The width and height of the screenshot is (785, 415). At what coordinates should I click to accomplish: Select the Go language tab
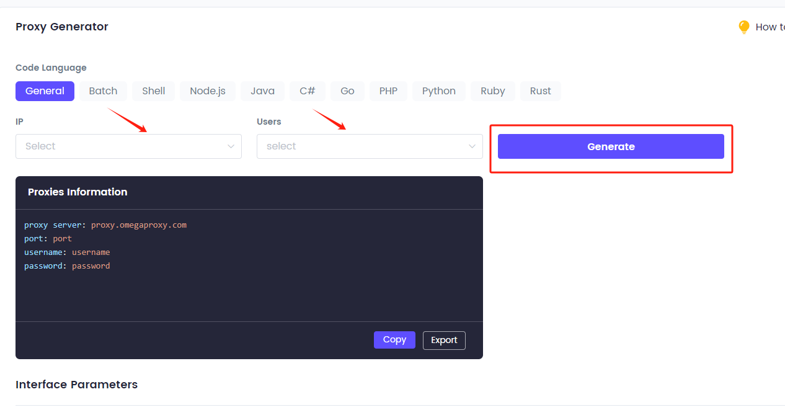point(347,91)
